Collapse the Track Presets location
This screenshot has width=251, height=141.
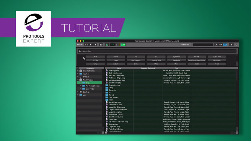tap(78, 80)
